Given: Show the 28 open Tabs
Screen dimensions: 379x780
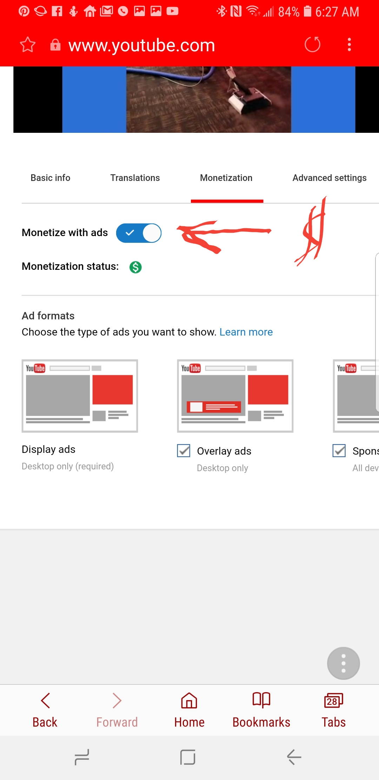Looking at the screenshot, I should pos(334,710).
